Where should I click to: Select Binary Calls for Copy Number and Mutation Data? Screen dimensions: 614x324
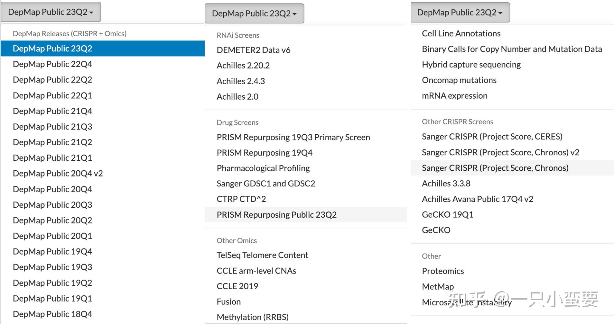pyautogui.click(x=512, y=49)
